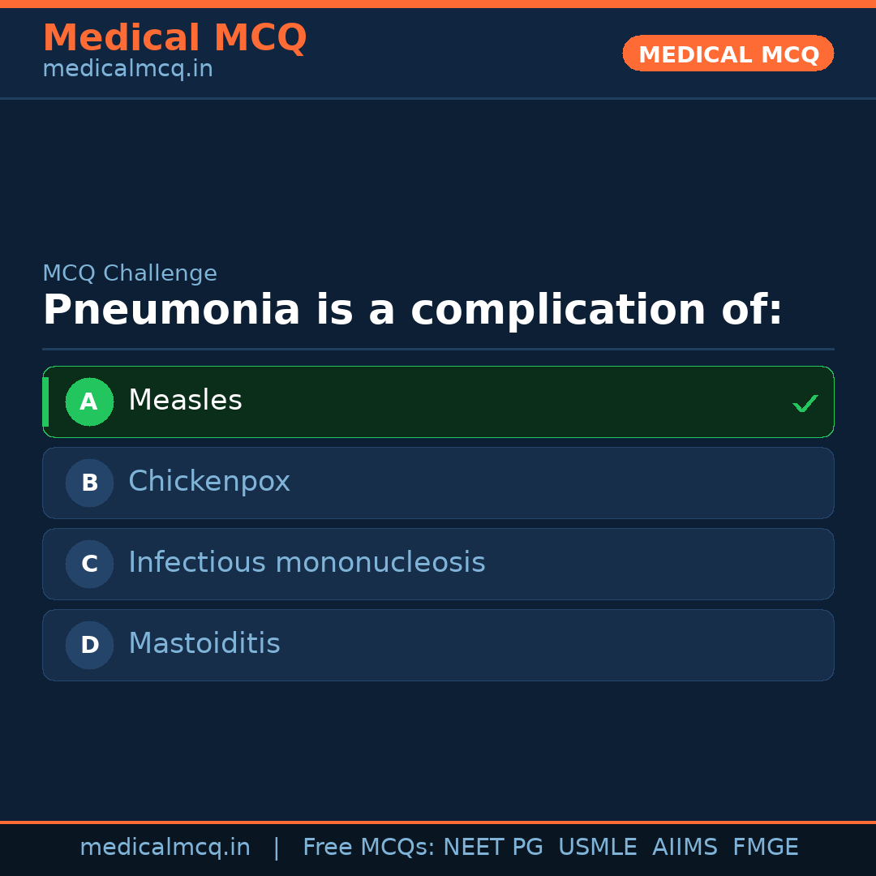The image size is (876, 876).
Task: Click the green checkmark on Measles
Action: click(805, 403)
